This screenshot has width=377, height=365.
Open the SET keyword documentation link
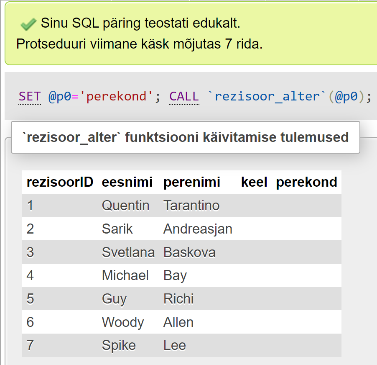[x=30, y=97]
